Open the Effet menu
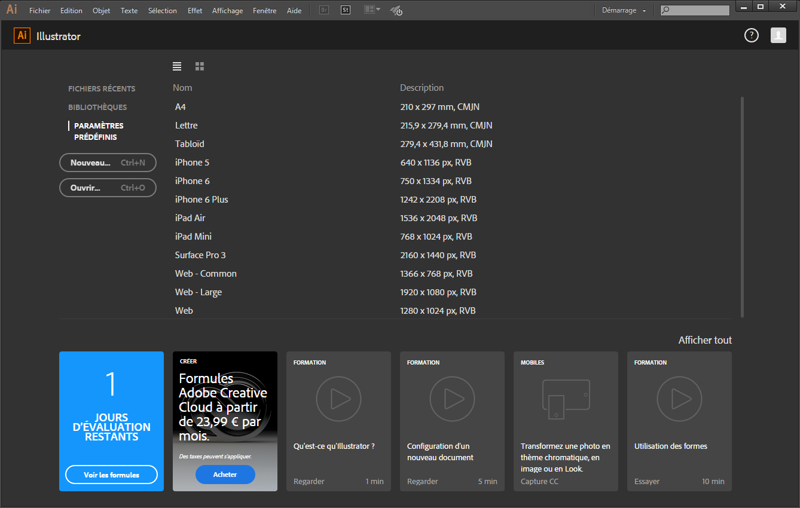 (x=195, y=11)
